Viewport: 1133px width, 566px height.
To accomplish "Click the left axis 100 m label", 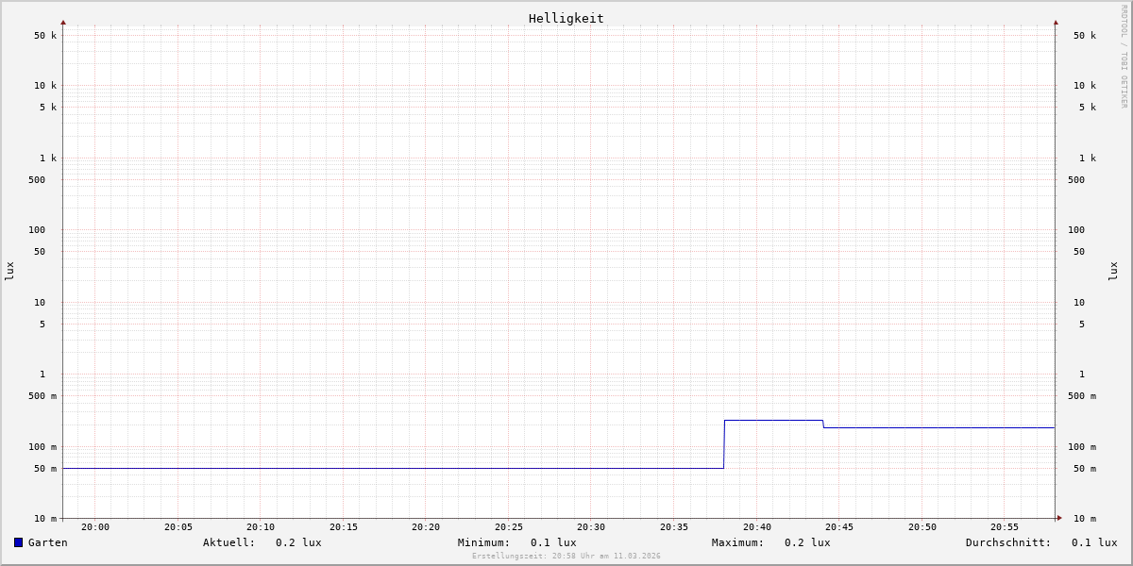I will [42, 447].
